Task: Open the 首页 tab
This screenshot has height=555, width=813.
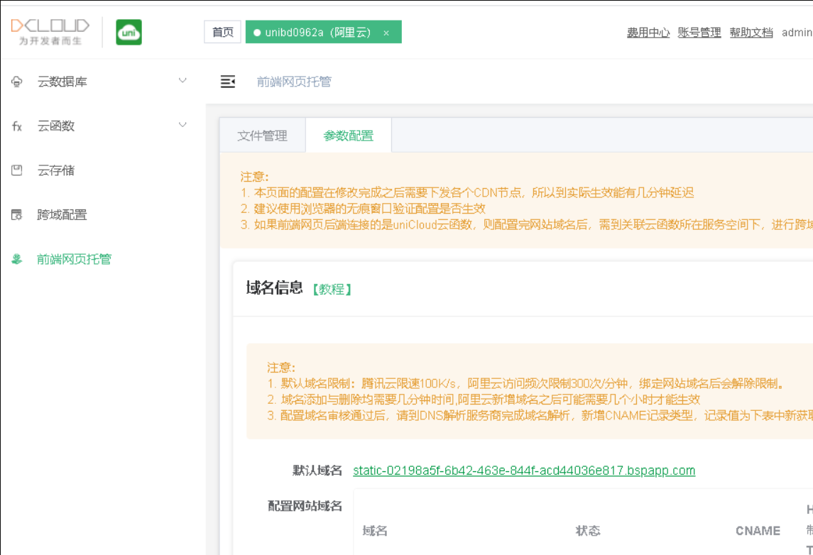Action: (x=222, y=32)
